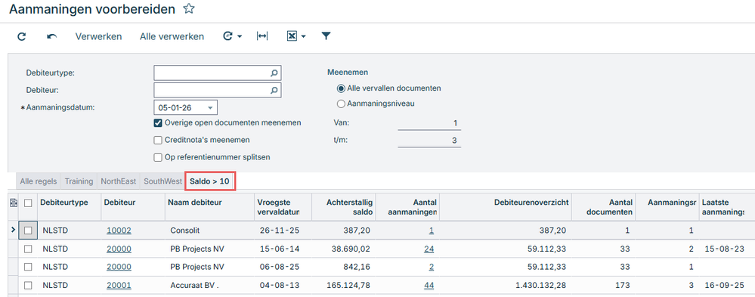Check the 38.690,02 PB Projects row checkbox

(28, 249)
